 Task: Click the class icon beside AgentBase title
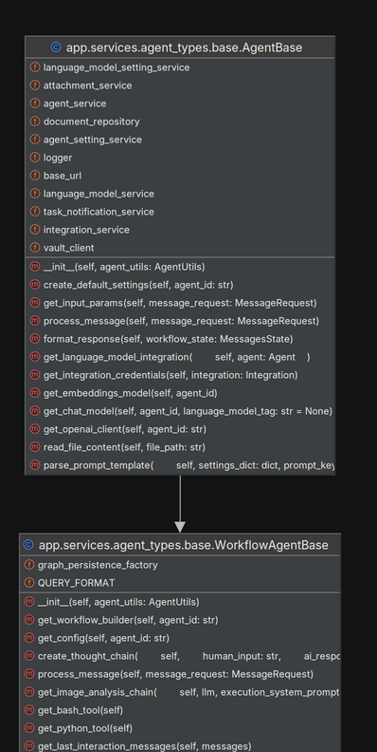coord(56,47)
